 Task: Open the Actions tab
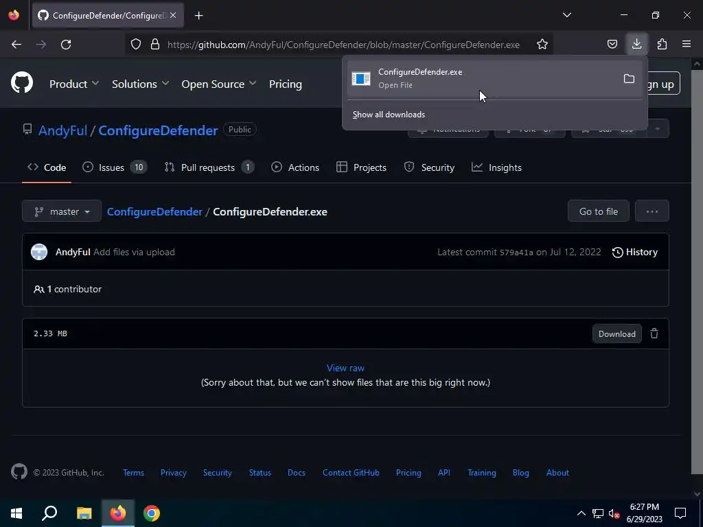tap(295, 167)
